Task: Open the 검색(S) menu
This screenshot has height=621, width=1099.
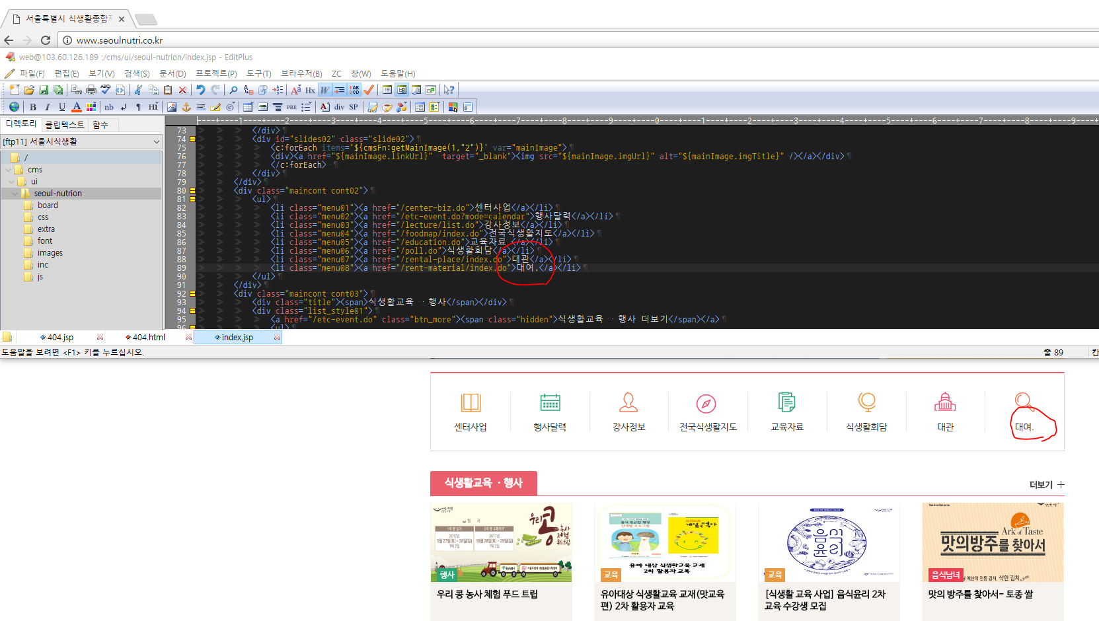Action: [x=137, y=73]
